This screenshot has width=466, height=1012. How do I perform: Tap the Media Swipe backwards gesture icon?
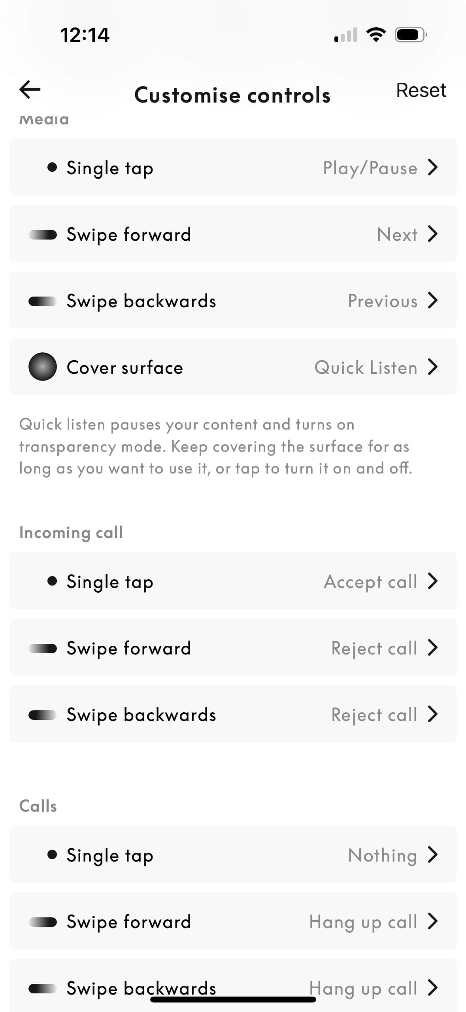tap(43, 301)
